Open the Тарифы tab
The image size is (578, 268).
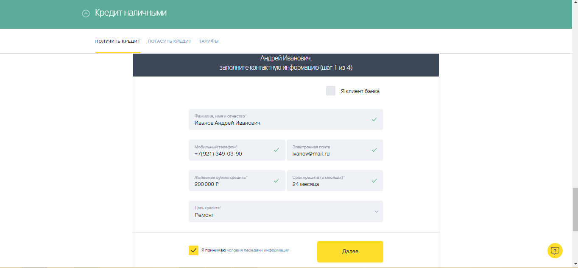209,41
